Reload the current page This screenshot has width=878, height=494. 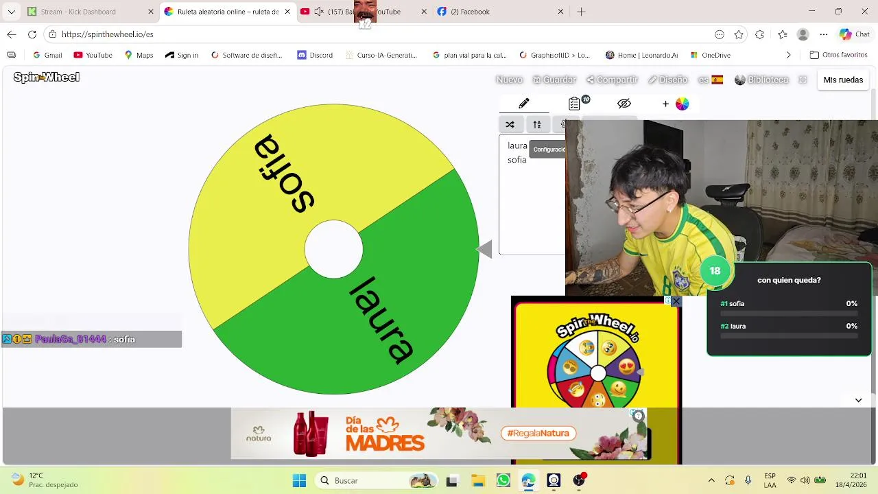(32, 34)
